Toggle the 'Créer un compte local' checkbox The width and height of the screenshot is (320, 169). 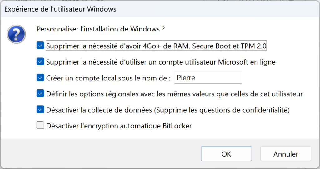point(40,78)
